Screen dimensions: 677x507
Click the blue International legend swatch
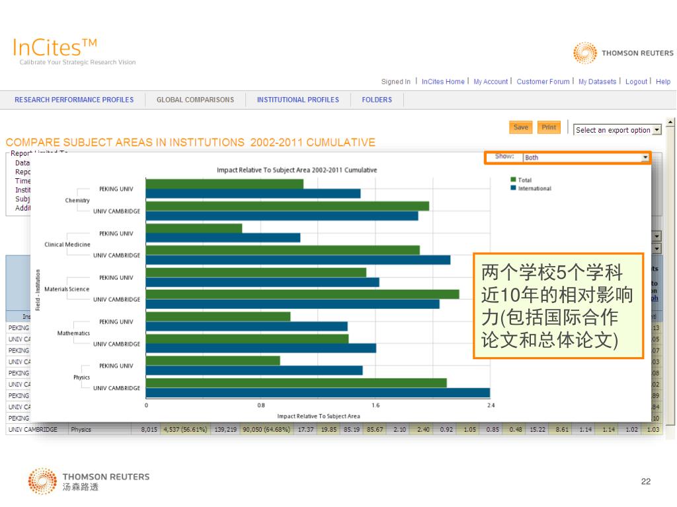click(513, 188)
